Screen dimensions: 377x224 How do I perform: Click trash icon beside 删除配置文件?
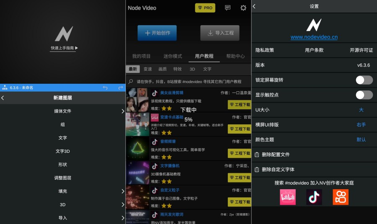pyautogui.click(x=257, y=154)
